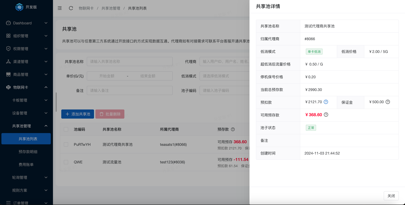
Task: Click the refresh icon in top bar
Action: (x=71, y=8)
